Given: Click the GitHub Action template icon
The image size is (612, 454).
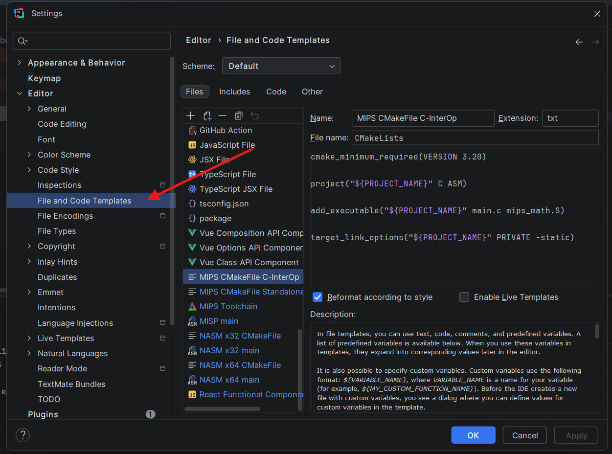Looking at the screenshot, I should click(192, 130).
